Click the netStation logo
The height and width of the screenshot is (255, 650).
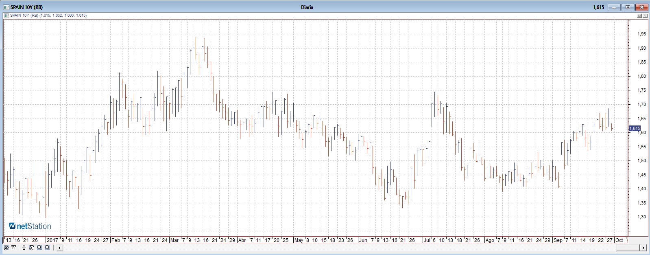click(x=30, y=226)
